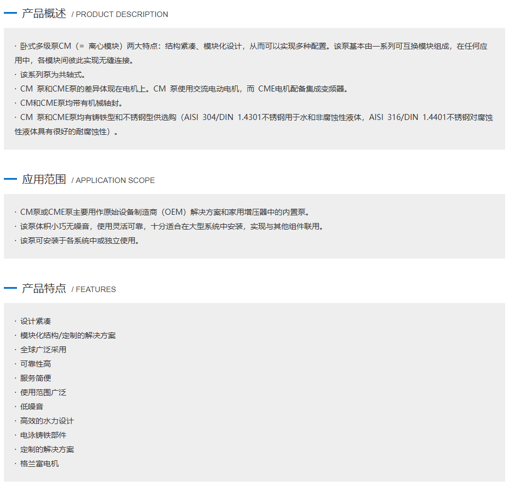Click the 格兰富电机 feature item
The image size is (509, 486).
click(39, 464)
